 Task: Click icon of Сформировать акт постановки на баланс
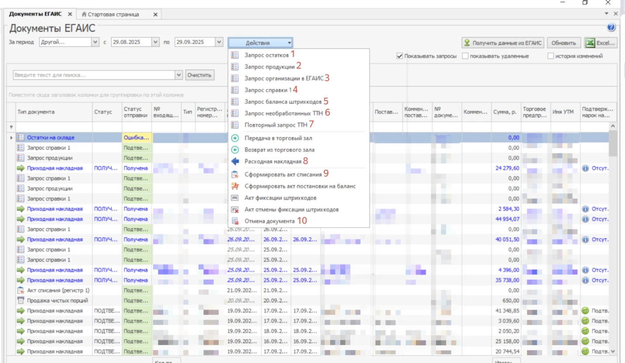point(235,186)
